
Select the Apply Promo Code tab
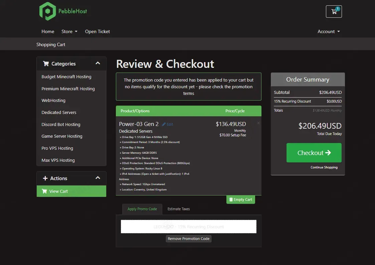pyautogui.click(x=142, y=209)
